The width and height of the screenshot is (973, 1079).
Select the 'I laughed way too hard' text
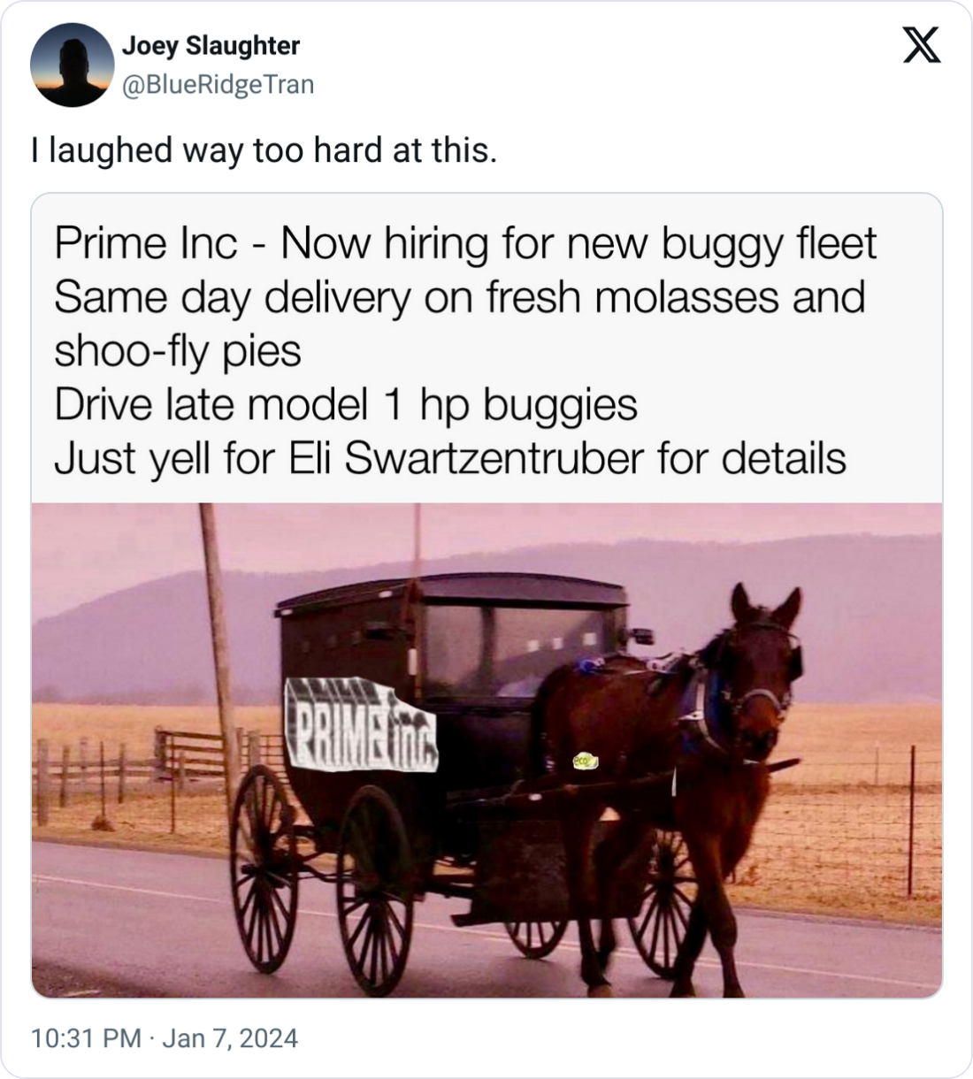coord(264,150)
